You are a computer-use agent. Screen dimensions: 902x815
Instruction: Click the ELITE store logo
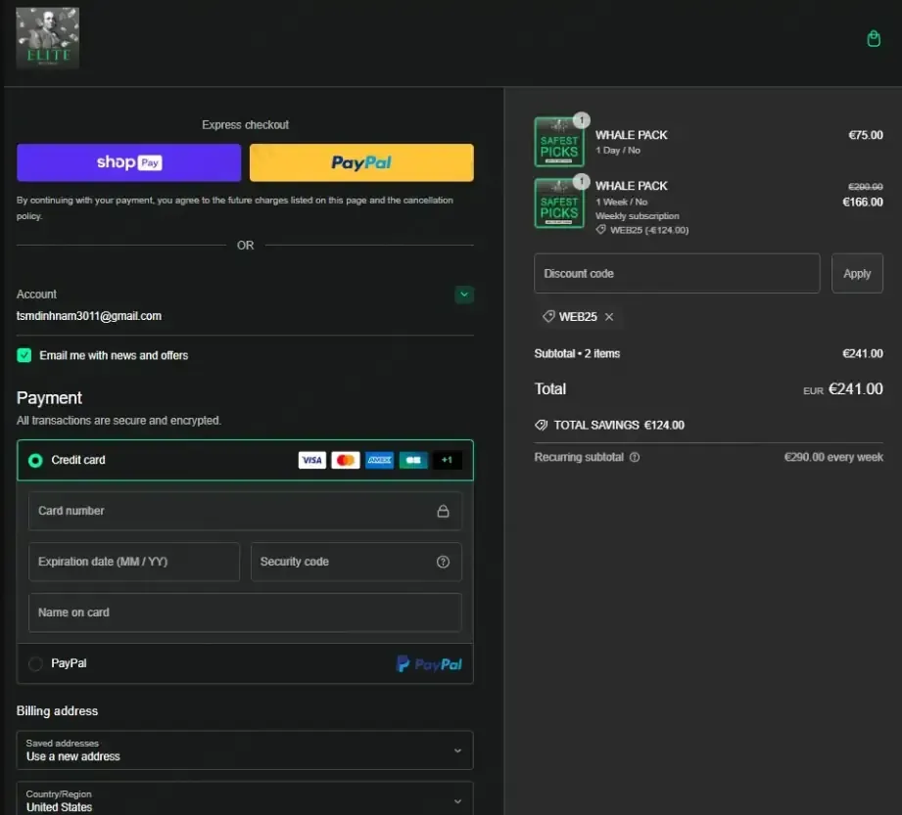click(x=48, y=38)
